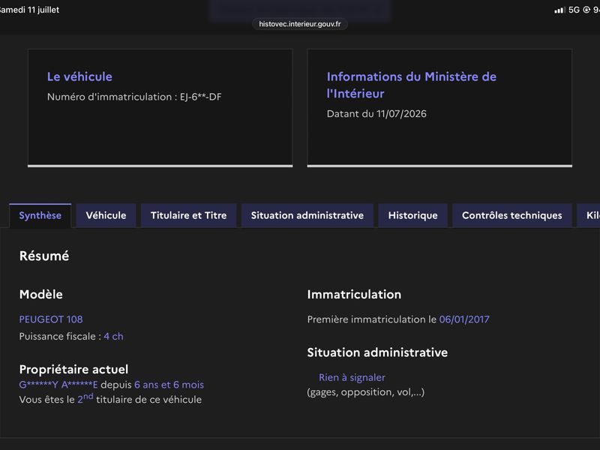Viewport: 600px width, 450px height.
Task: Switch to the Synthèse tab
Action: 40,215
